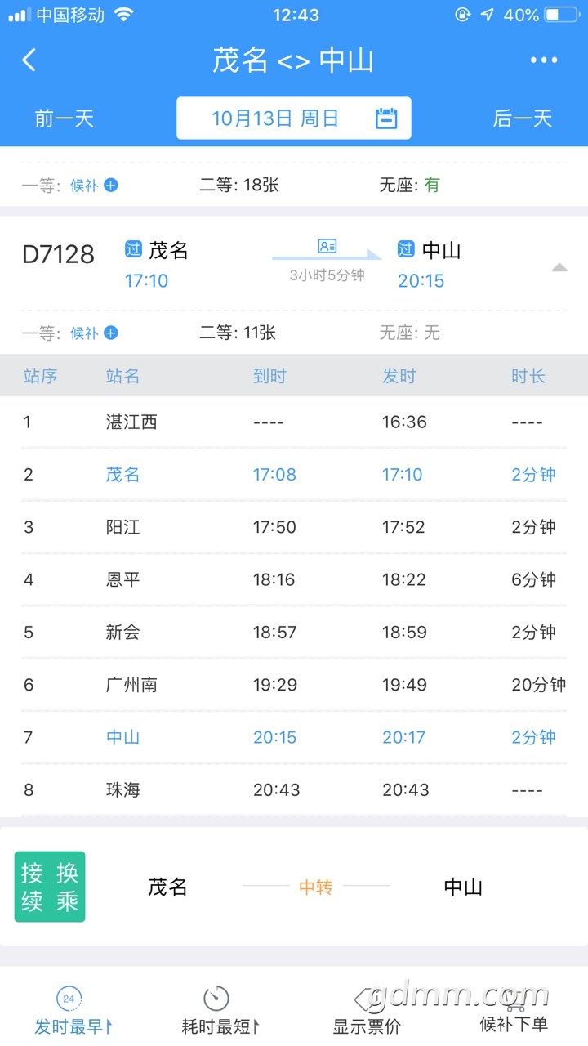Sort by earliest departure 发时最早
This screenshot has width=588, height=1046.
[72, 1026]
